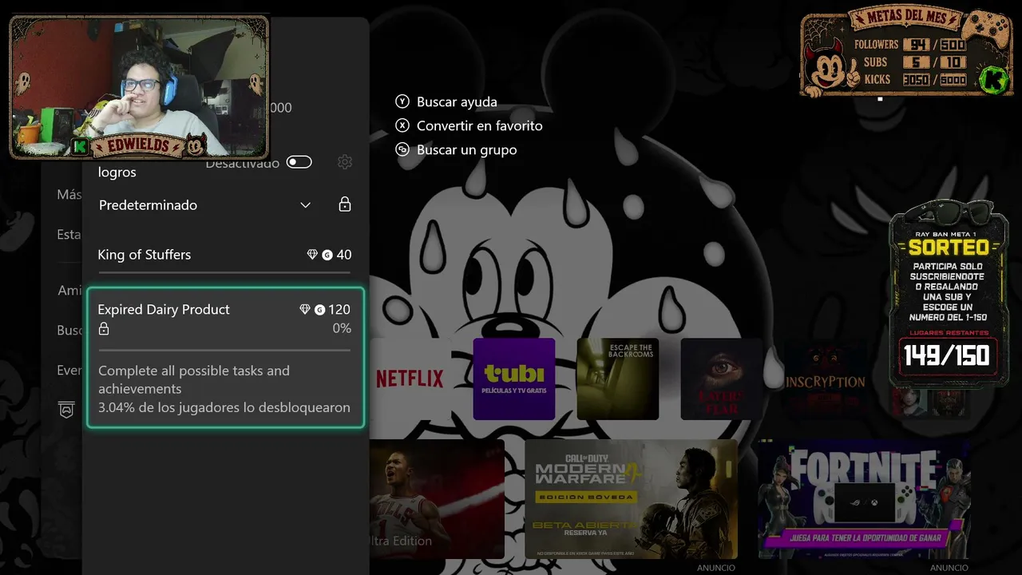This screenshot has width=1022, height=575.
Task: Launch the Tubi app tile
Action: 514,379
